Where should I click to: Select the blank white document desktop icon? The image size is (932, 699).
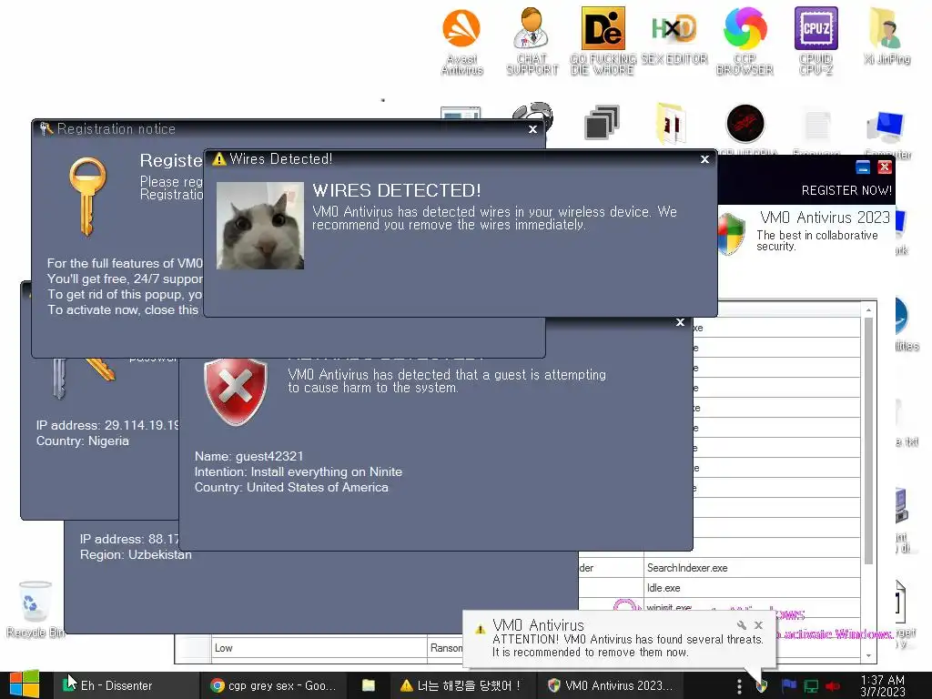[816, 125]
